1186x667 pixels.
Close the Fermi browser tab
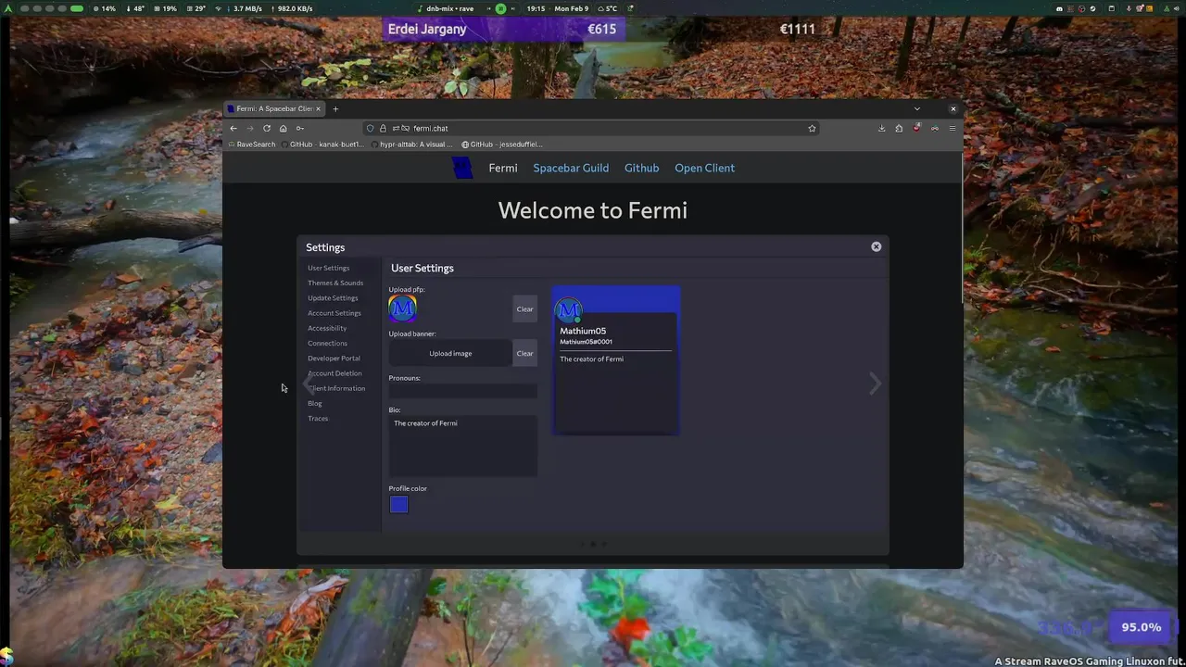(318, 108)
